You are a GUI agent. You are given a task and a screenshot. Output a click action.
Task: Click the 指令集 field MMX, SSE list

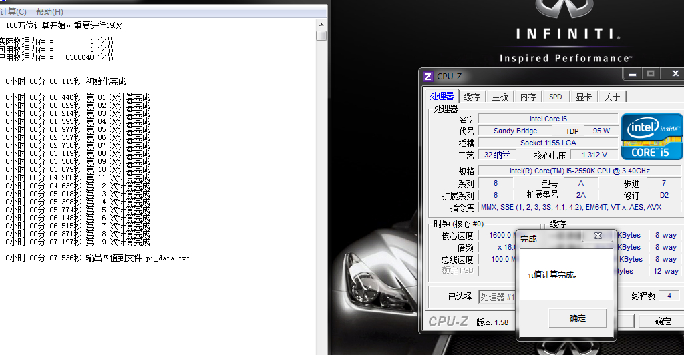(580, 207)
